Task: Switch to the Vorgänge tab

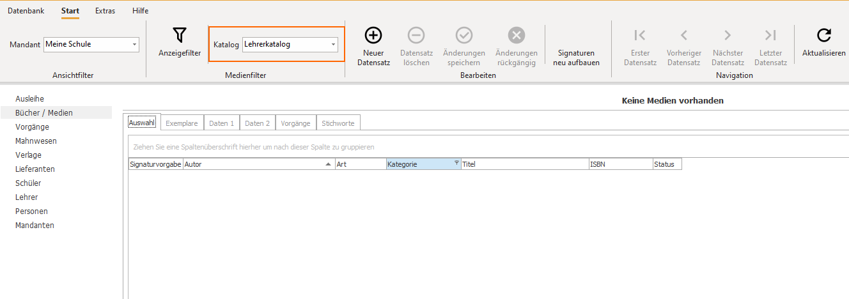Action: (296, 123)
